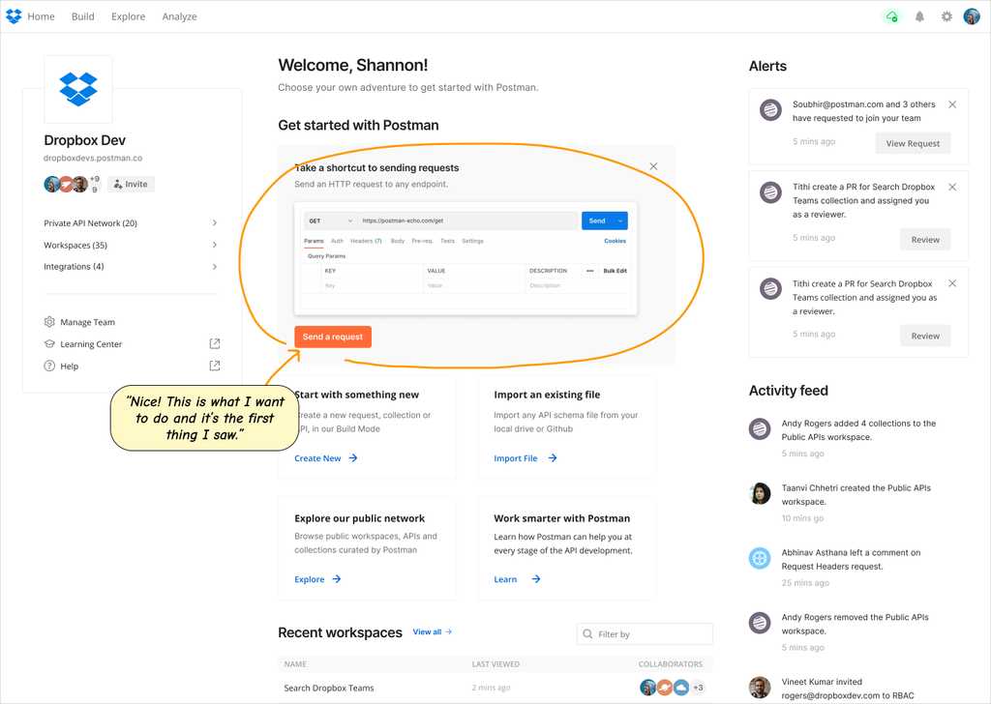Click the View Request button
The height and width of the screenshot is (704, 991).
click(x=913, y=143)
